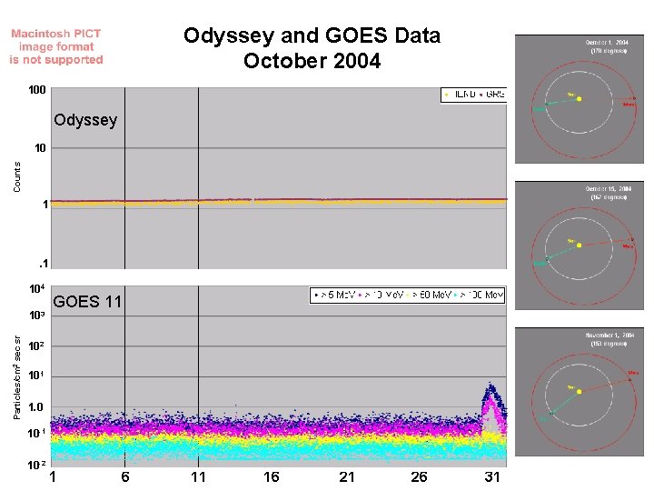Click the x-axis date label '21'
Viewport: 654px width, 491px height.
[x=347, y=477]
